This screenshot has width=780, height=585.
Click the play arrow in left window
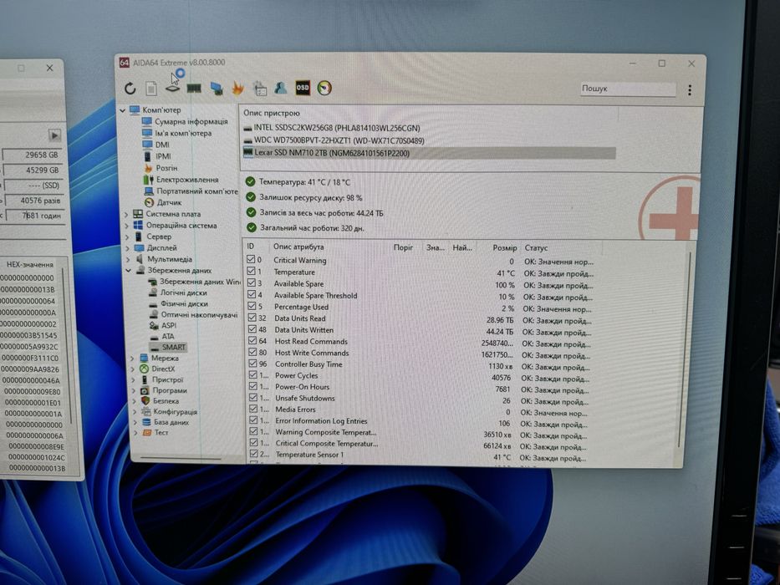coord(54,135)
